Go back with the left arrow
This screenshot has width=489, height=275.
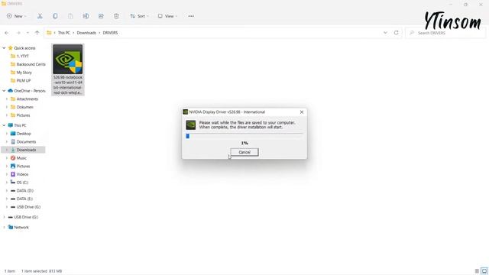tap(7, 33)
